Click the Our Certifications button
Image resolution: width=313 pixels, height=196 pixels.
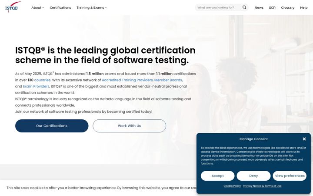pos(52,126)
